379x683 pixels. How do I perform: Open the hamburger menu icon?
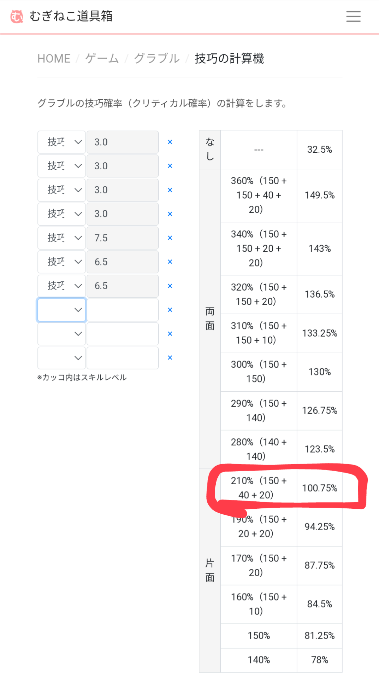[x=353, y=16]
